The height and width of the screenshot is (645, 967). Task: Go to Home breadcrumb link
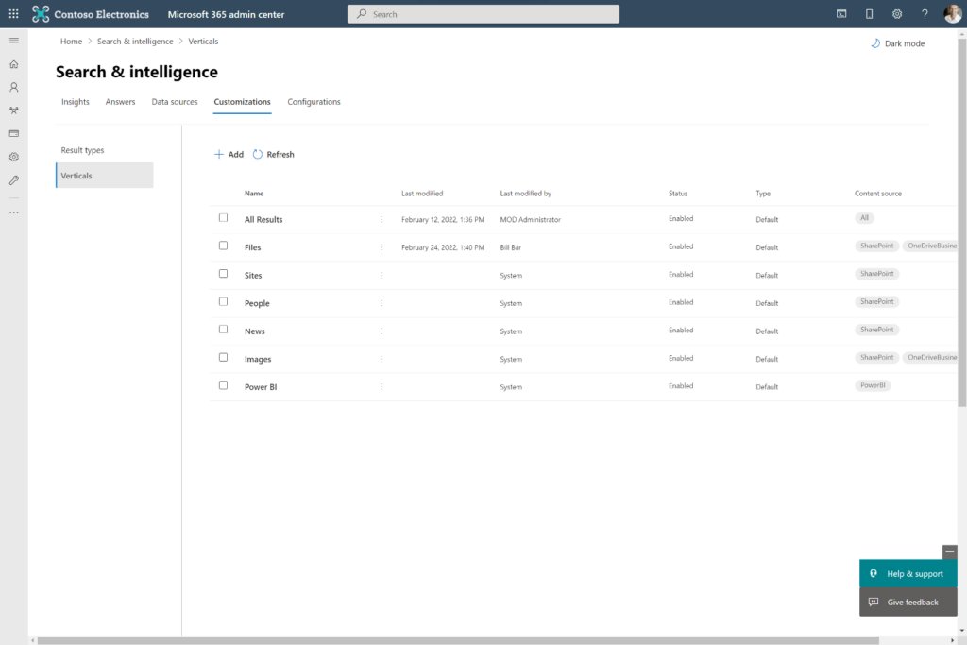tap(71, 42)
